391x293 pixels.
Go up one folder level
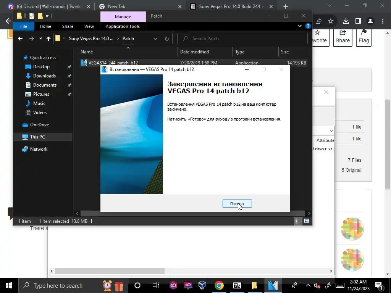(x=48, y=39)
